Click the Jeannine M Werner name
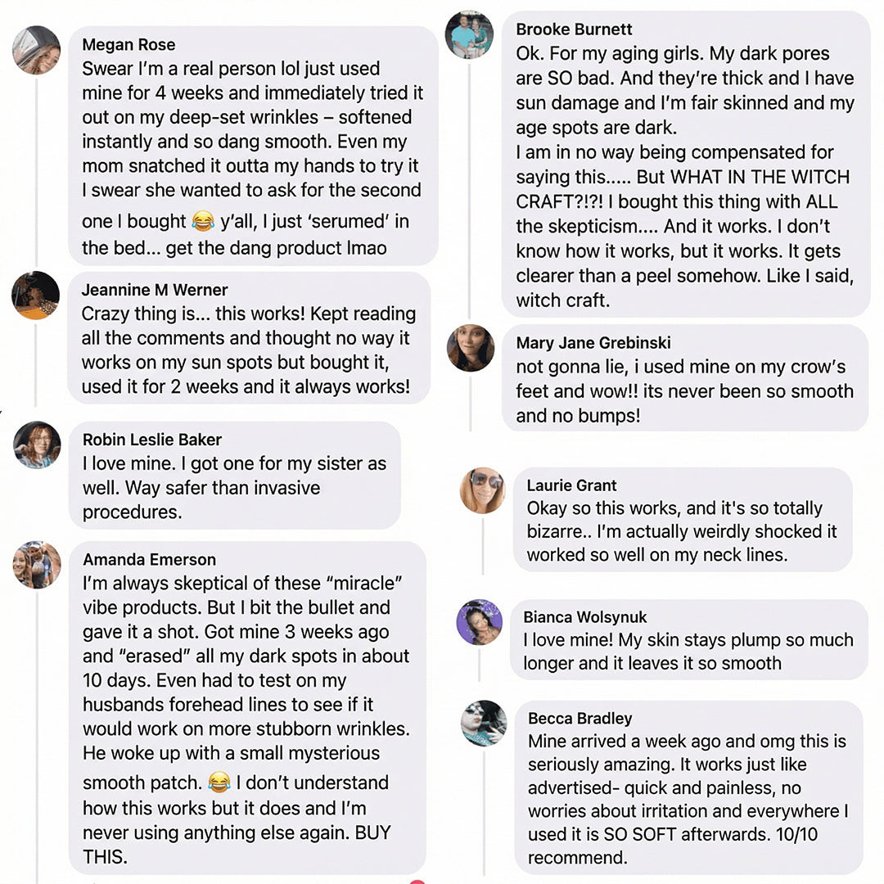 click(155, 290)
